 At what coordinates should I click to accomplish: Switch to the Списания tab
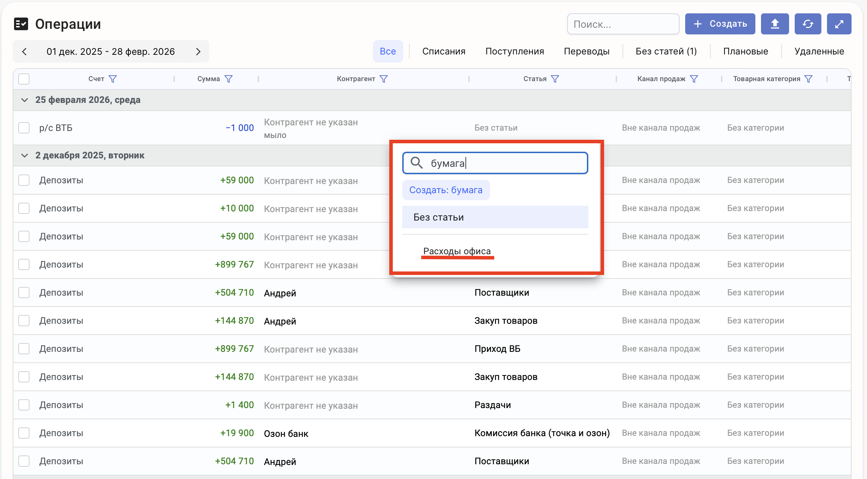coord(444,51)
